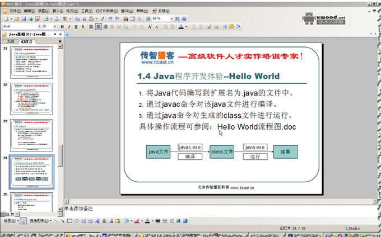Select the Ellipse shape tool
Screen dimensions: 381x237
[x=76, y=221]
